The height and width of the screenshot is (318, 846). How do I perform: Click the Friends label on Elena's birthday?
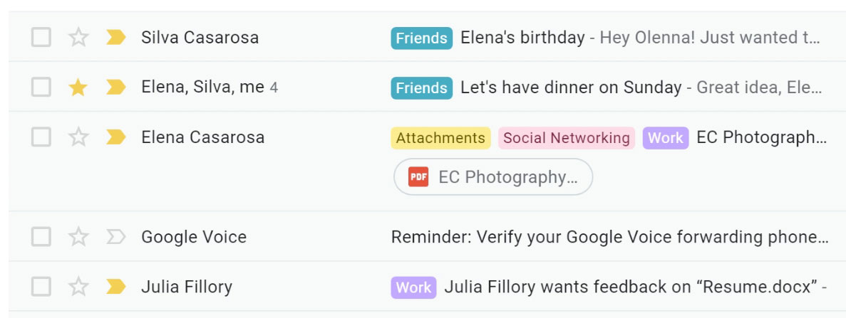point(421,38)
